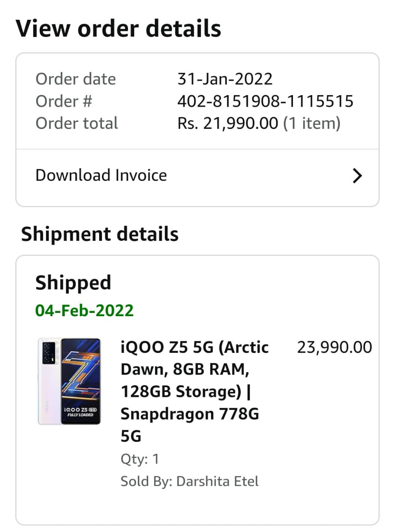395x527 pixels.
Task: Tap the Shipment details heading
Action: (x=100, y=234)
